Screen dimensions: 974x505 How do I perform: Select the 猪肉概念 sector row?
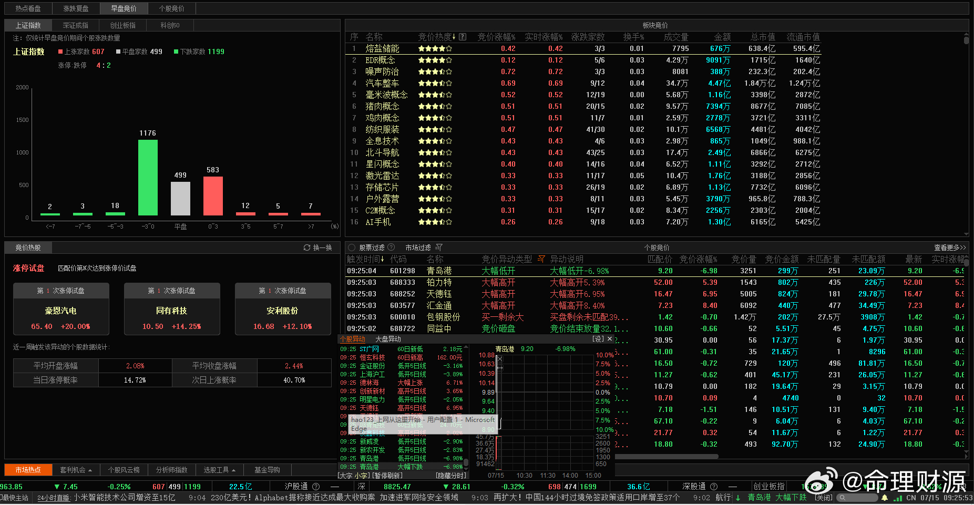[x=584, y=106]
